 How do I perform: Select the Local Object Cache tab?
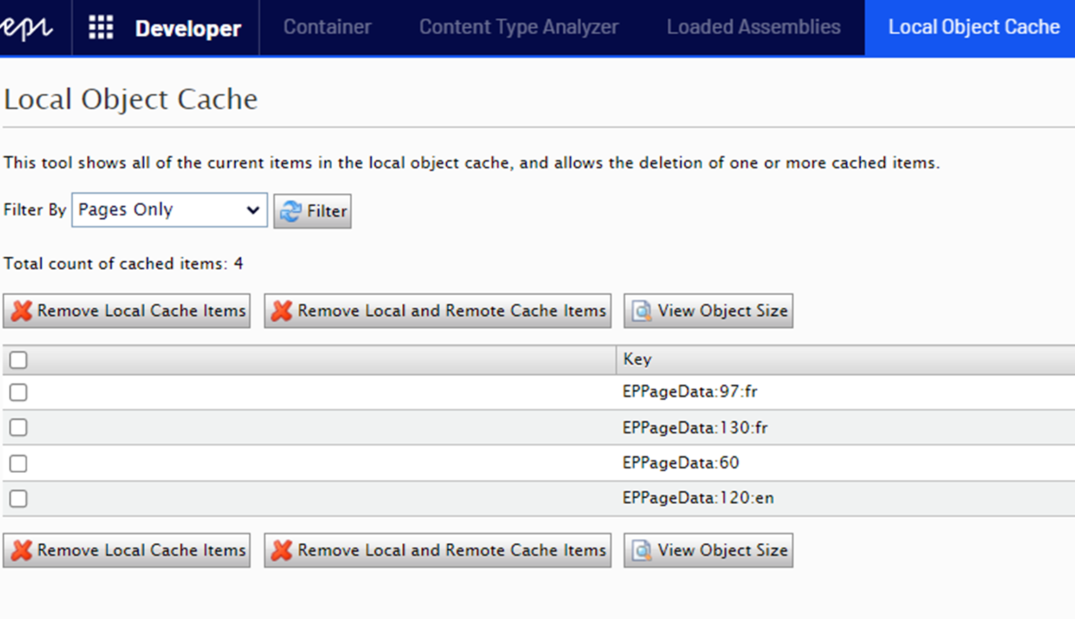973,27
